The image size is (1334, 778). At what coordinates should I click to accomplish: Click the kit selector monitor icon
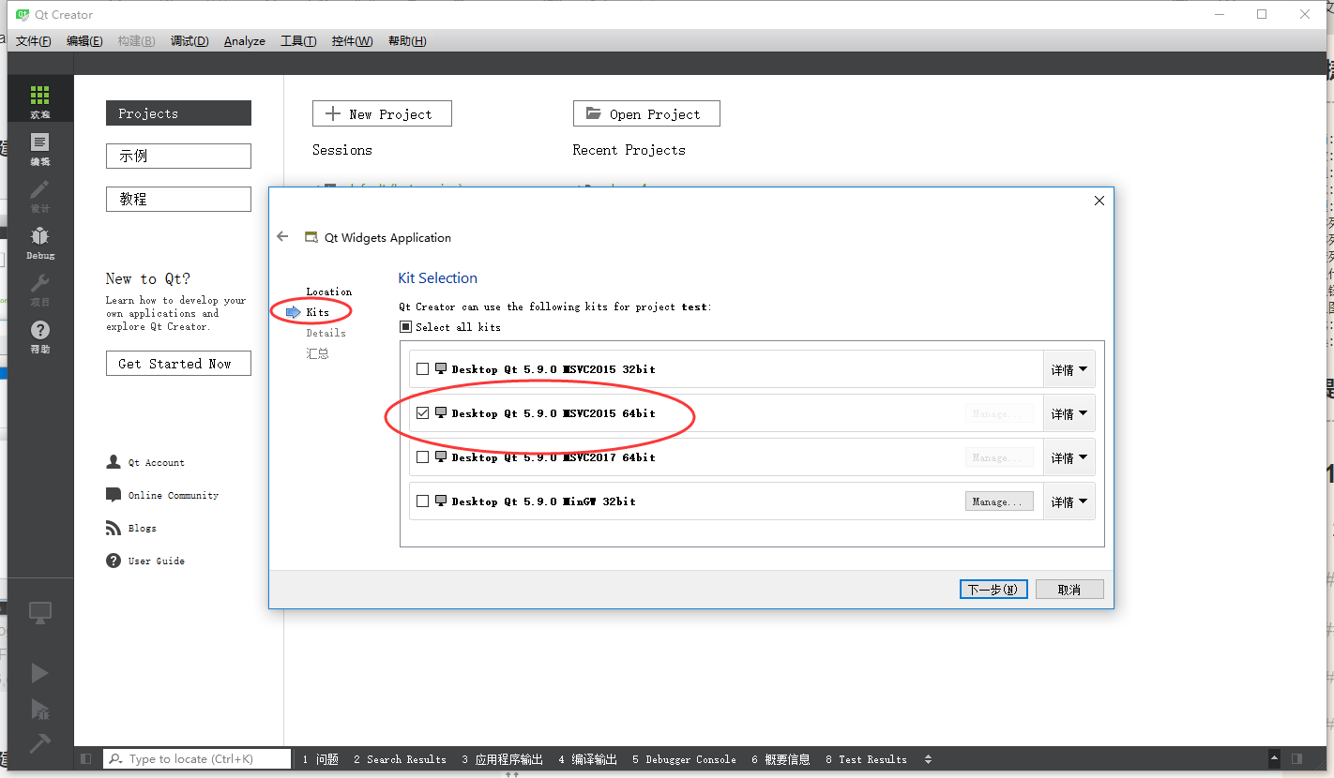point(39,612)
